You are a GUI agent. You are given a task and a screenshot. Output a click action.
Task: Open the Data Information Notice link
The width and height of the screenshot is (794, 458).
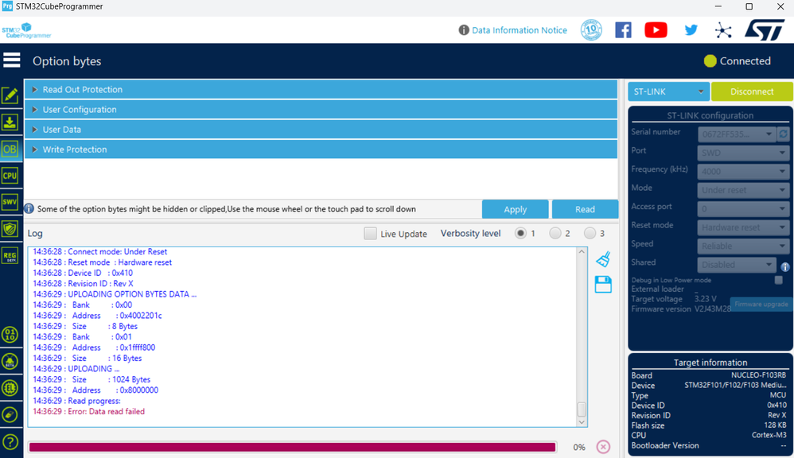point(519,30)
